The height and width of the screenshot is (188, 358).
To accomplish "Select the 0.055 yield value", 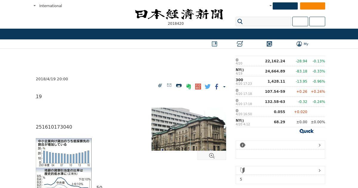I will coord(280,112).
